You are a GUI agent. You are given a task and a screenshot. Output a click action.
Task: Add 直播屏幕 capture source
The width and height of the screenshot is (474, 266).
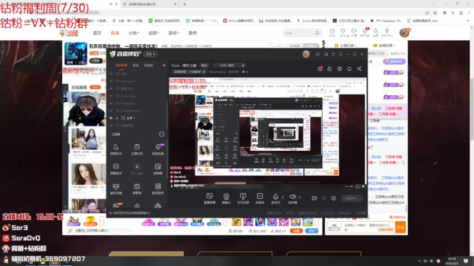[x=210, y=199]
